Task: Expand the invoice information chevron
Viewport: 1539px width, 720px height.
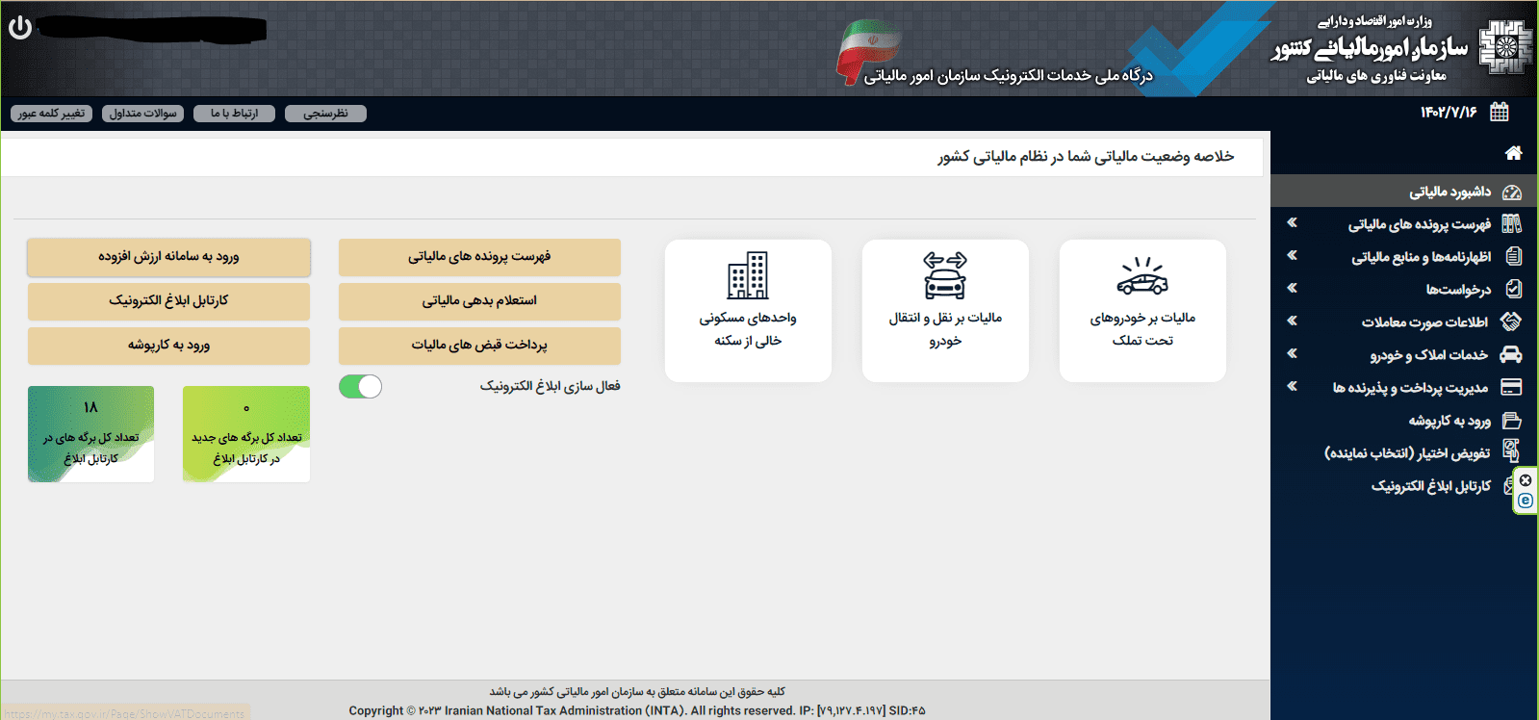Action: pyautogui.click(x=1292, y=321)
